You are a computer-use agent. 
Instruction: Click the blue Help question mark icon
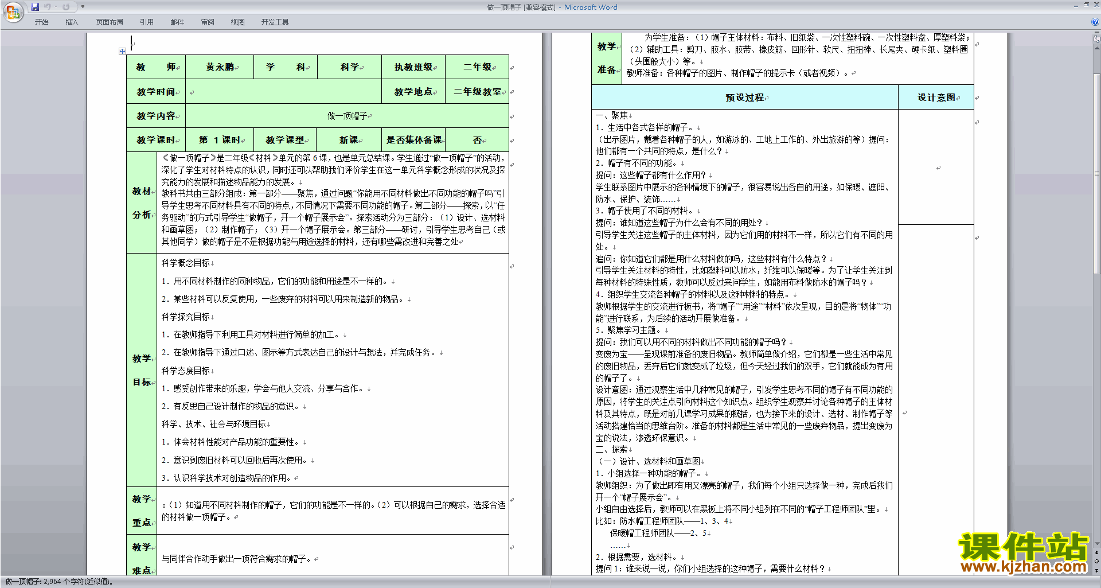pos(1095,22)
